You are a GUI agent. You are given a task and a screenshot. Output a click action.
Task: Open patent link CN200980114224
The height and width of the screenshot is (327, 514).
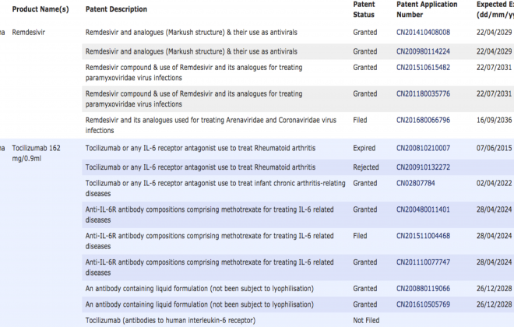(423, 51)
